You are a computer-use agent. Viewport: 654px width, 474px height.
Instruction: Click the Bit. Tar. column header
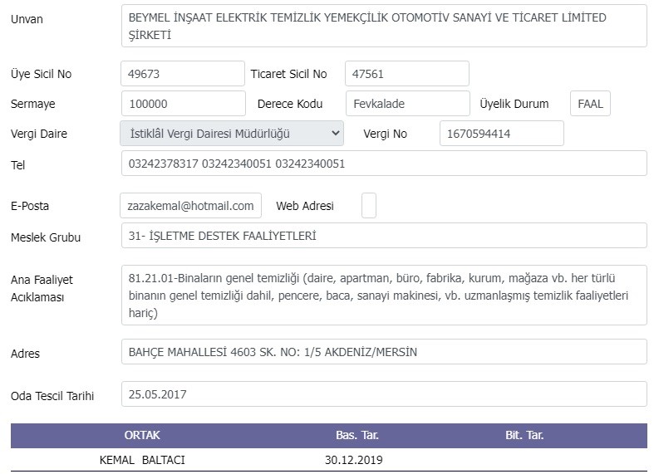(x=524, y=435)
